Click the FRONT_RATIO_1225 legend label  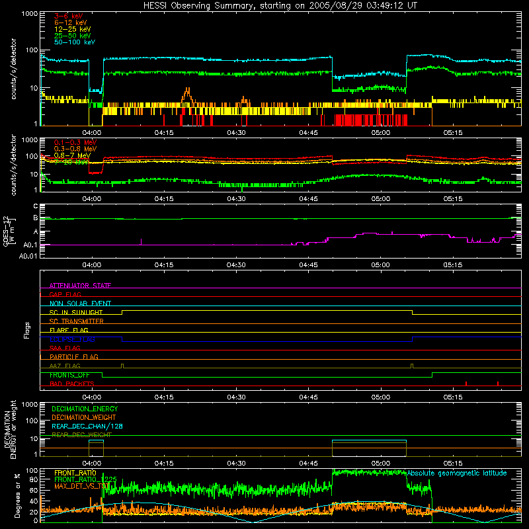(x=85, y=479)
